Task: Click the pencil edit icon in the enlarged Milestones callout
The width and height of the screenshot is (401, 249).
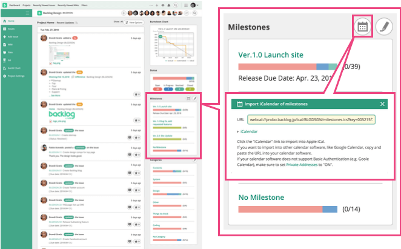Action: [x=384, y=27]
